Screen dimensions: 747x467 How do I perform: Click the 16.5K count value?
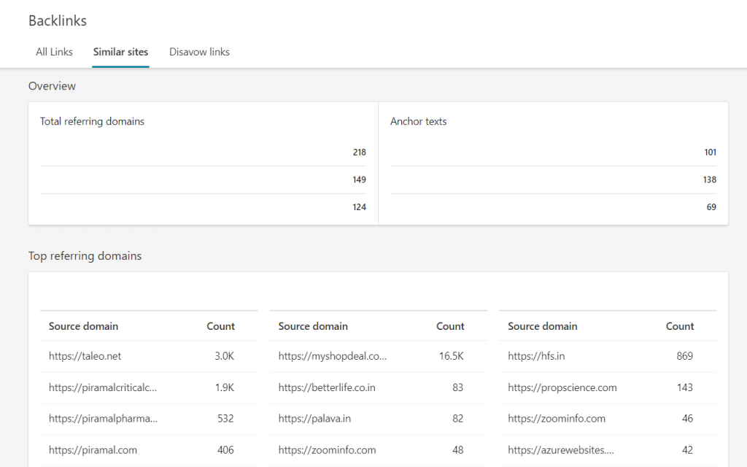click(x=451, y=356)
